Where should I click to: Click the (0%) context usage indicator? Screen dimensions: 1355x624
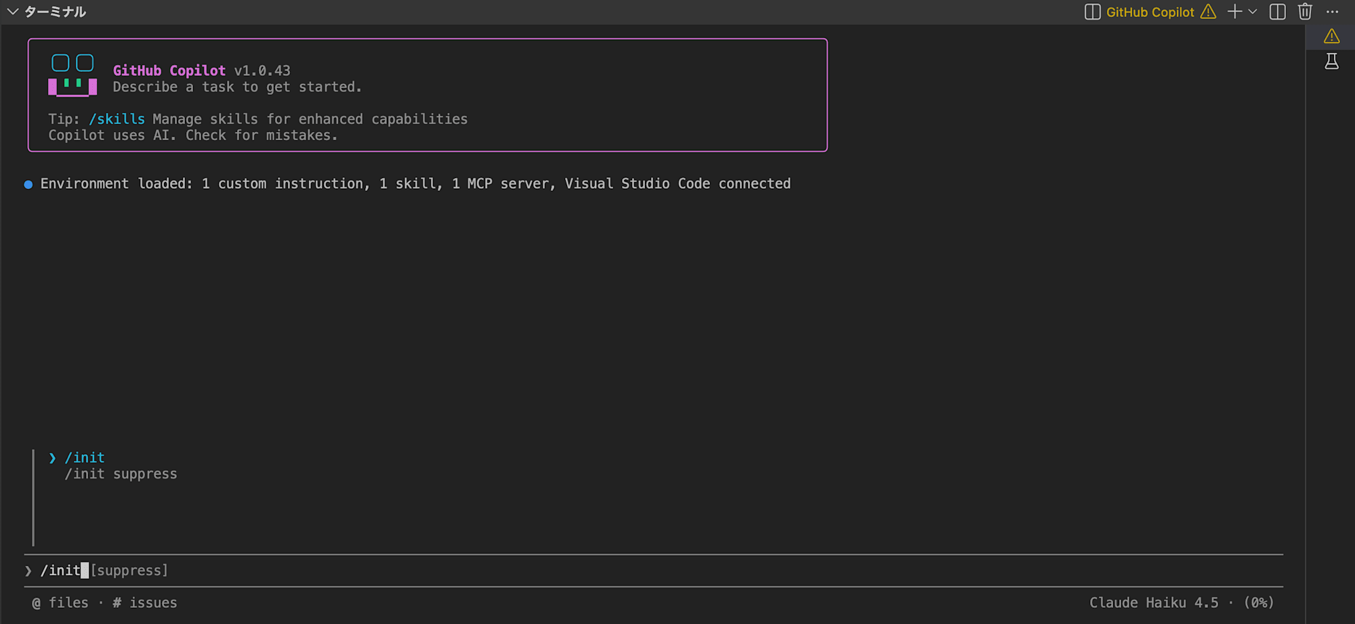click(x=1259, y=602)
